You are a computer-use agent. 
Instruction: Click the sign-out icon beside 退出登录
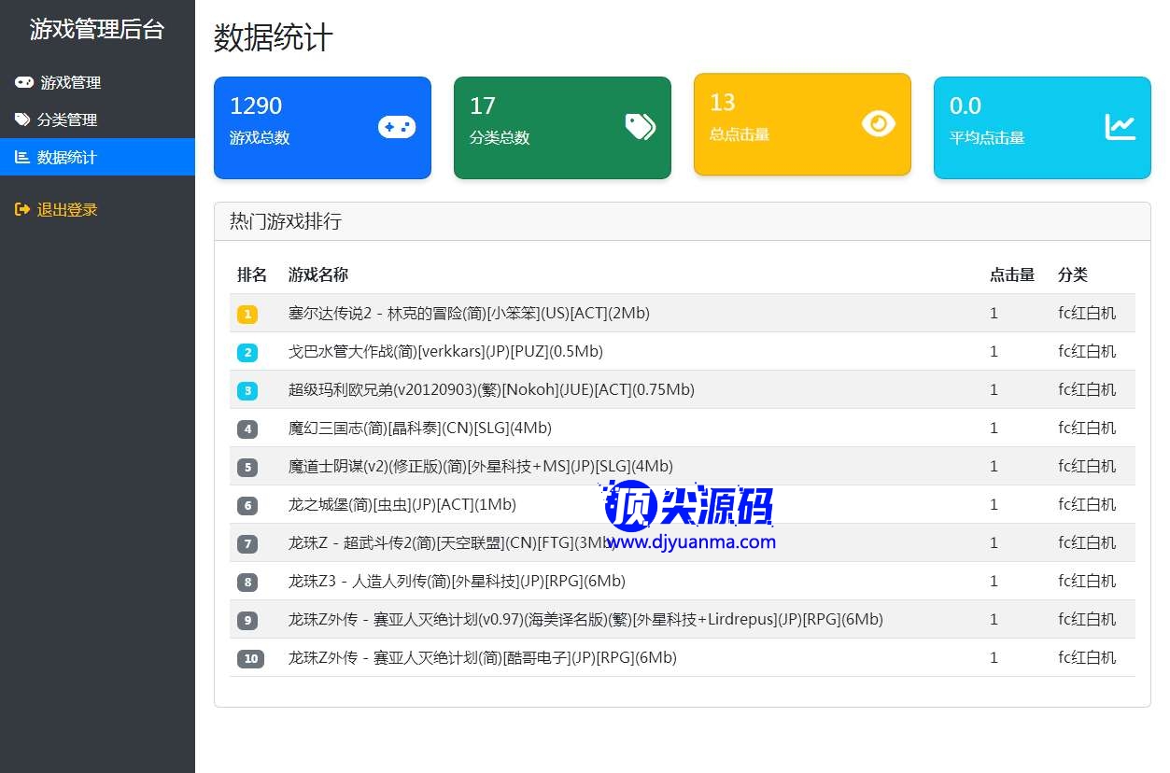22,210
